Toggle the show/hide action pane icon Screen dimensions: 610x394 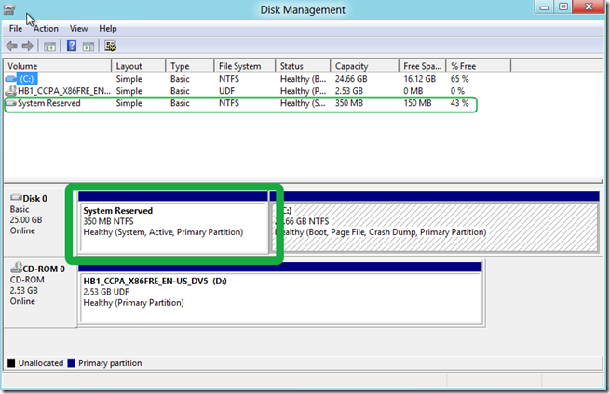click(88, 46)
